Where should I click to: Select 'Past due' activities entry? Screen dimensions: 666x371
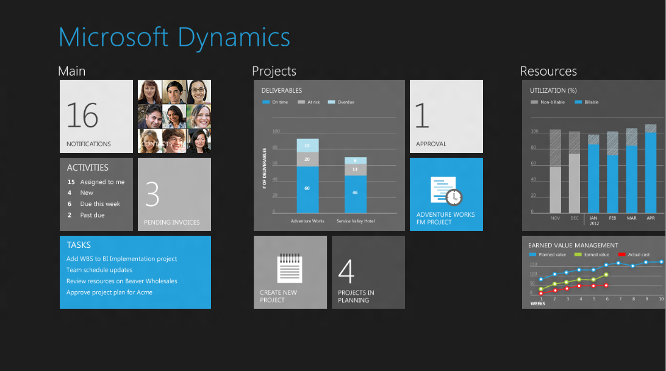(92, 215)
